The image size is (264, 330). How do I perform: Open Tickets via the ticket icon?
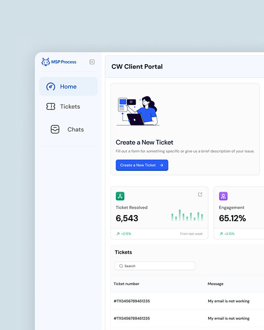pyautogui.click(x=51, y=106)
